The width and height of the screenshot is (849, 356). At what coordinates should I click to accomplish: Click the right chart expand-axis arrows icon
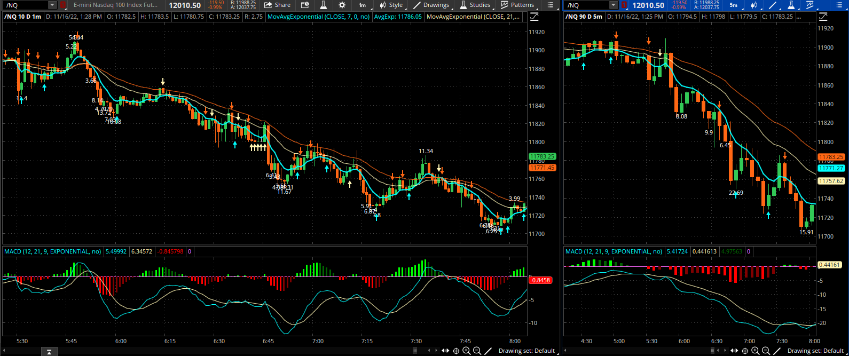point(734,351)
